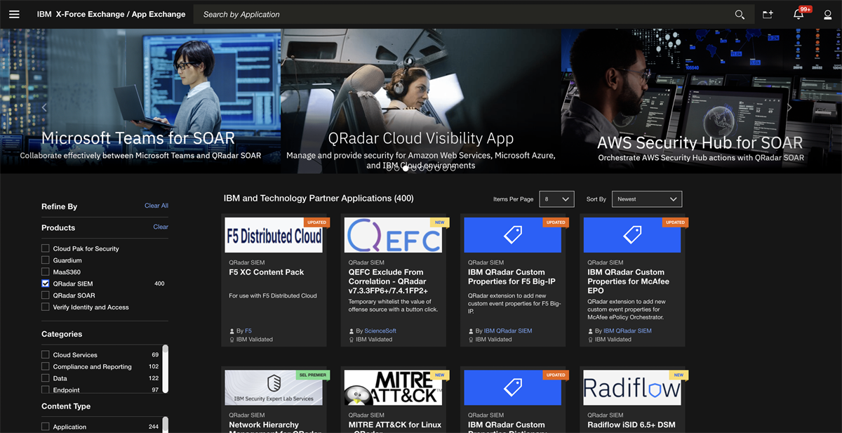Uncheck the QRadar SIEM filter
This screenshot has width=842, height=433.
pyautogui.click(x=45, y=284)
